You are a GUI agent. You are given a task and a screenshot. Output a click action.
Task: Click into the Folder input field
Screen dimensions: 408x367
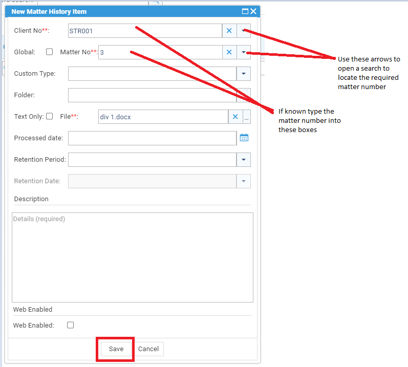pos(152,95)
